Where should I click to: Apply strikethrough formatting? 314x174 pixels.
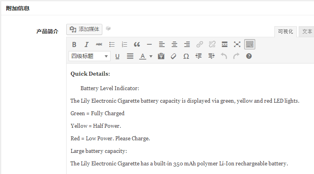tap(99, 44)
